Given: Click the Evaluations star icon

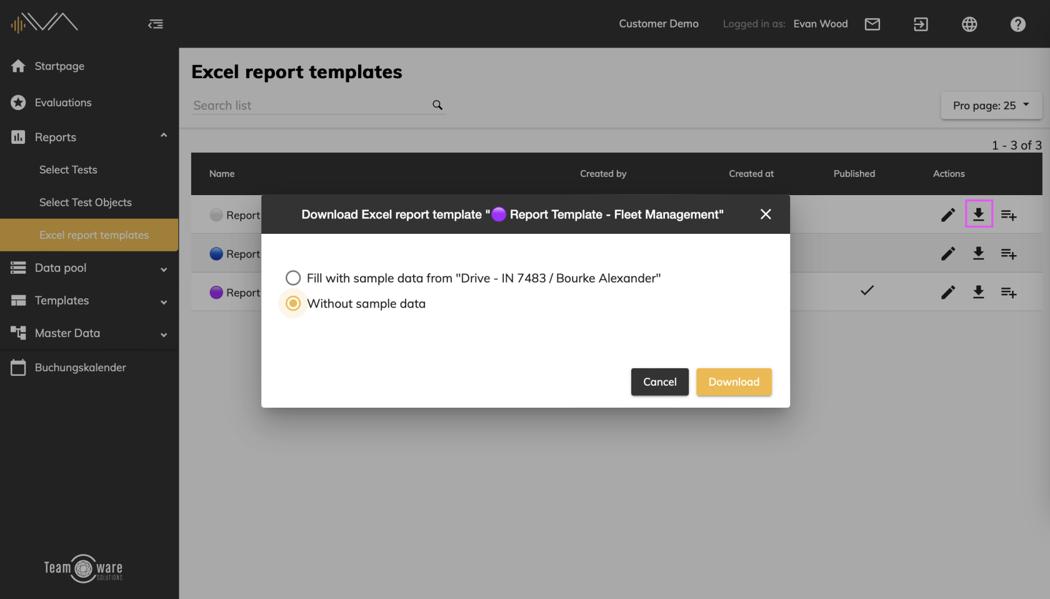Looking at the screenshot, I should pyautogui.click(x=18, y=102).
